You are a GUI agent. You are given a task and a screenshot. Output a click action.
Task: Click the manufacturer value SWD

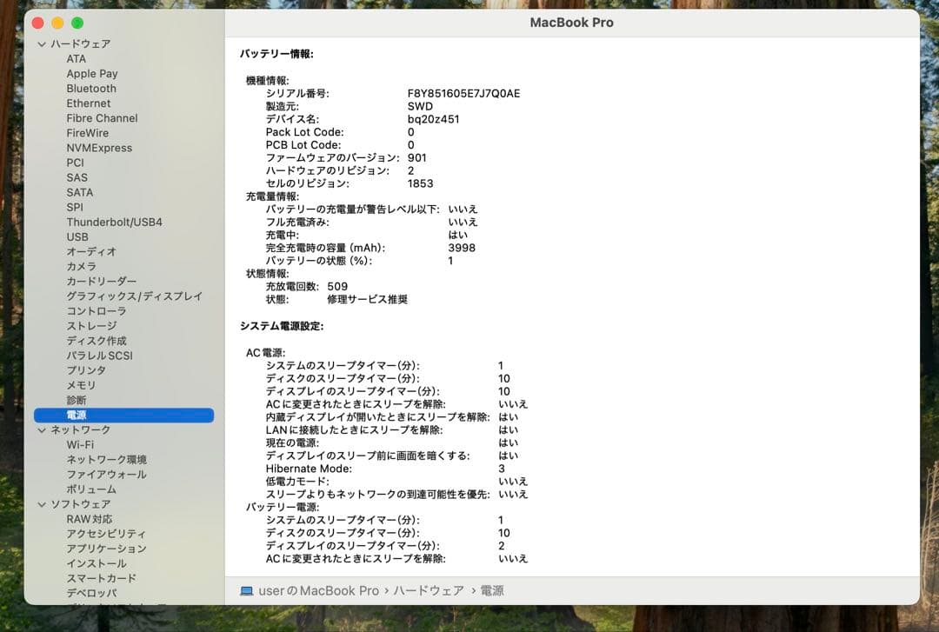(420, 107)
